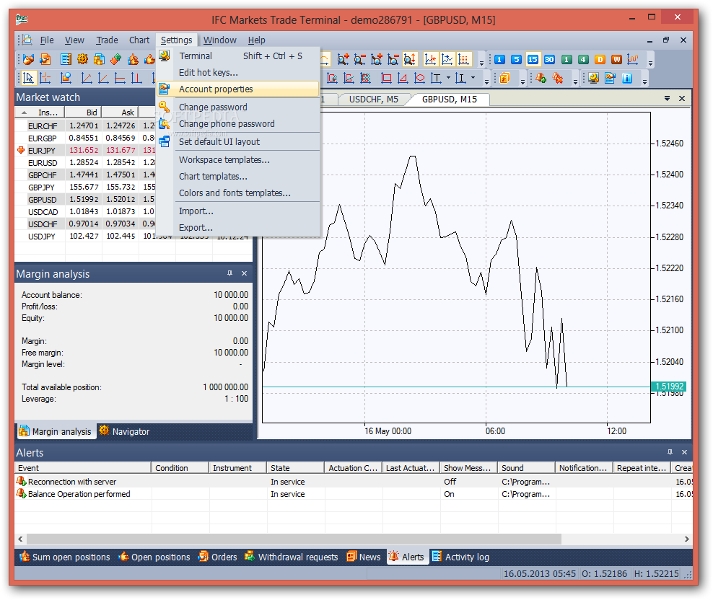Click the orange F icon in toolbar
The width and height of the screenshot is (713, 600).
pyautogui.click(x=504, y=78)
